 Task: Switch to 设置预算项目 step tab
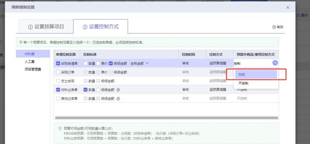pyautogui.click(x=46, y=27)
